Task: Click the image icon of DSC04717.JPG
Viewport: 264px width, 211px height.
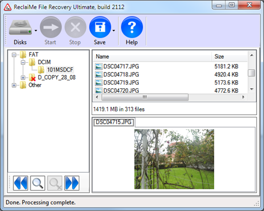Action: (99, 66)
